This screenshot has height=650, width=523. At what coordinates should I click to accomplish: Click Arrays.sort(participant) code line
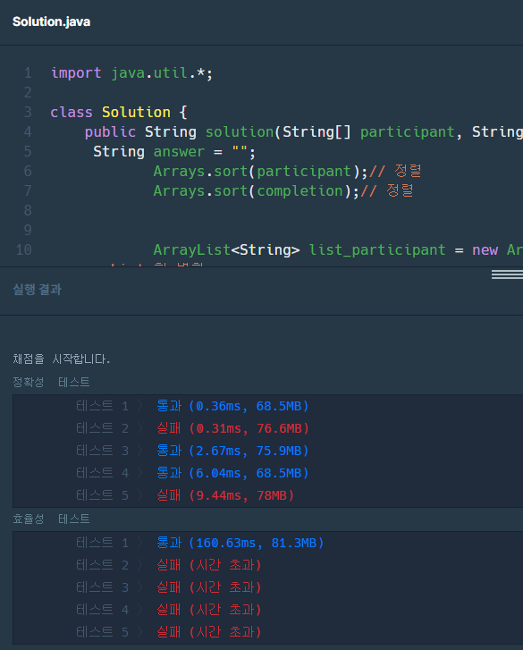pos(287,171)
